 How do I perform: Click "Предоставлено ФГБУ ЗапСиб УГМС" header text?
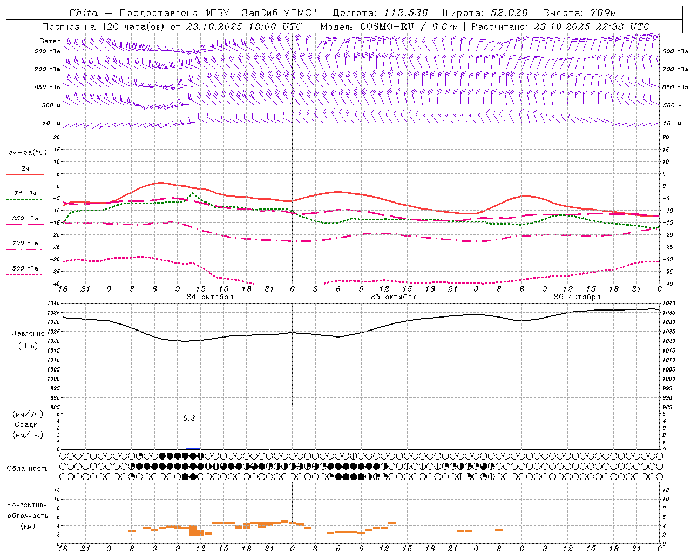(218, 13)
